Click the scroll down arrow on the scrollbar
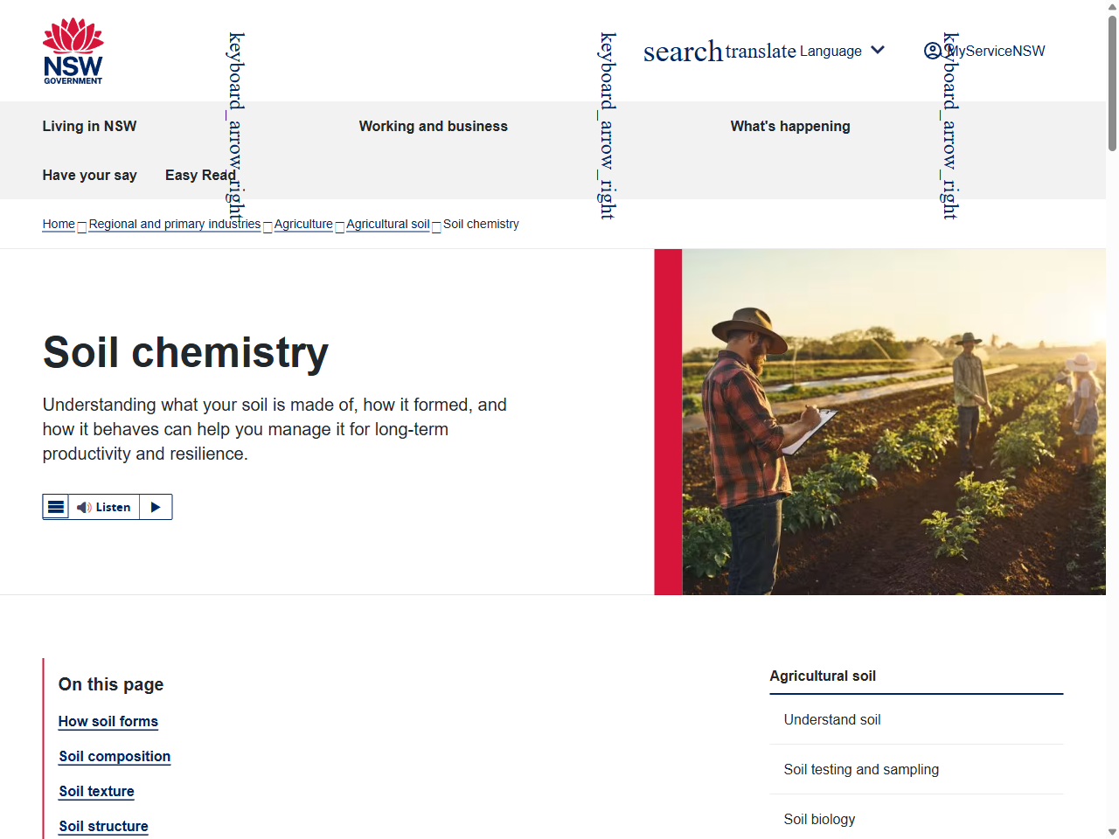Screen dimensions: 1119x839 tap(1112, 831)
